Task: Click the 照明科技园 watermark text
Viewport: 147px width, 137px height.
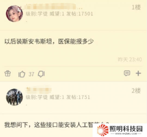Action: 126,129
